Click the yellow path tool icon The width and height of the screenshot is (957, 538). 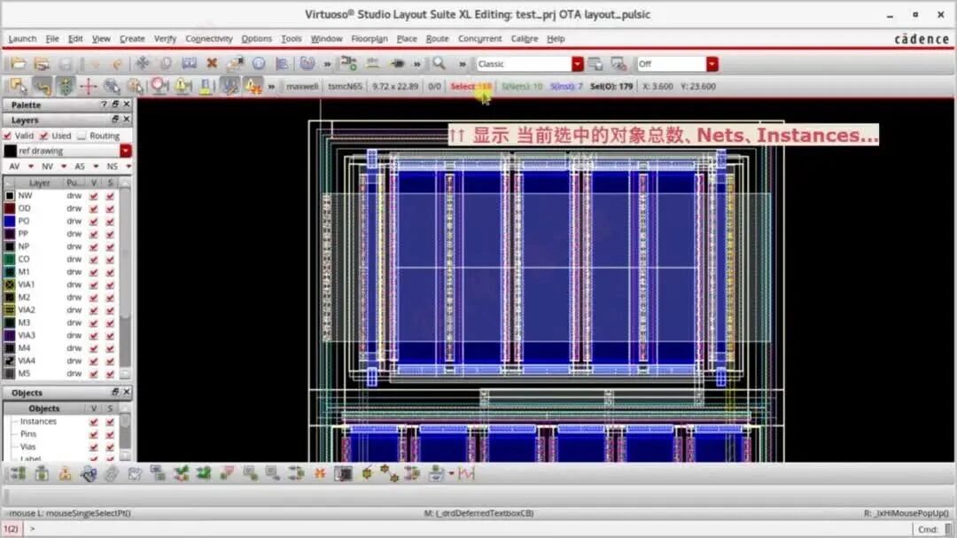(x=43, y=86)
